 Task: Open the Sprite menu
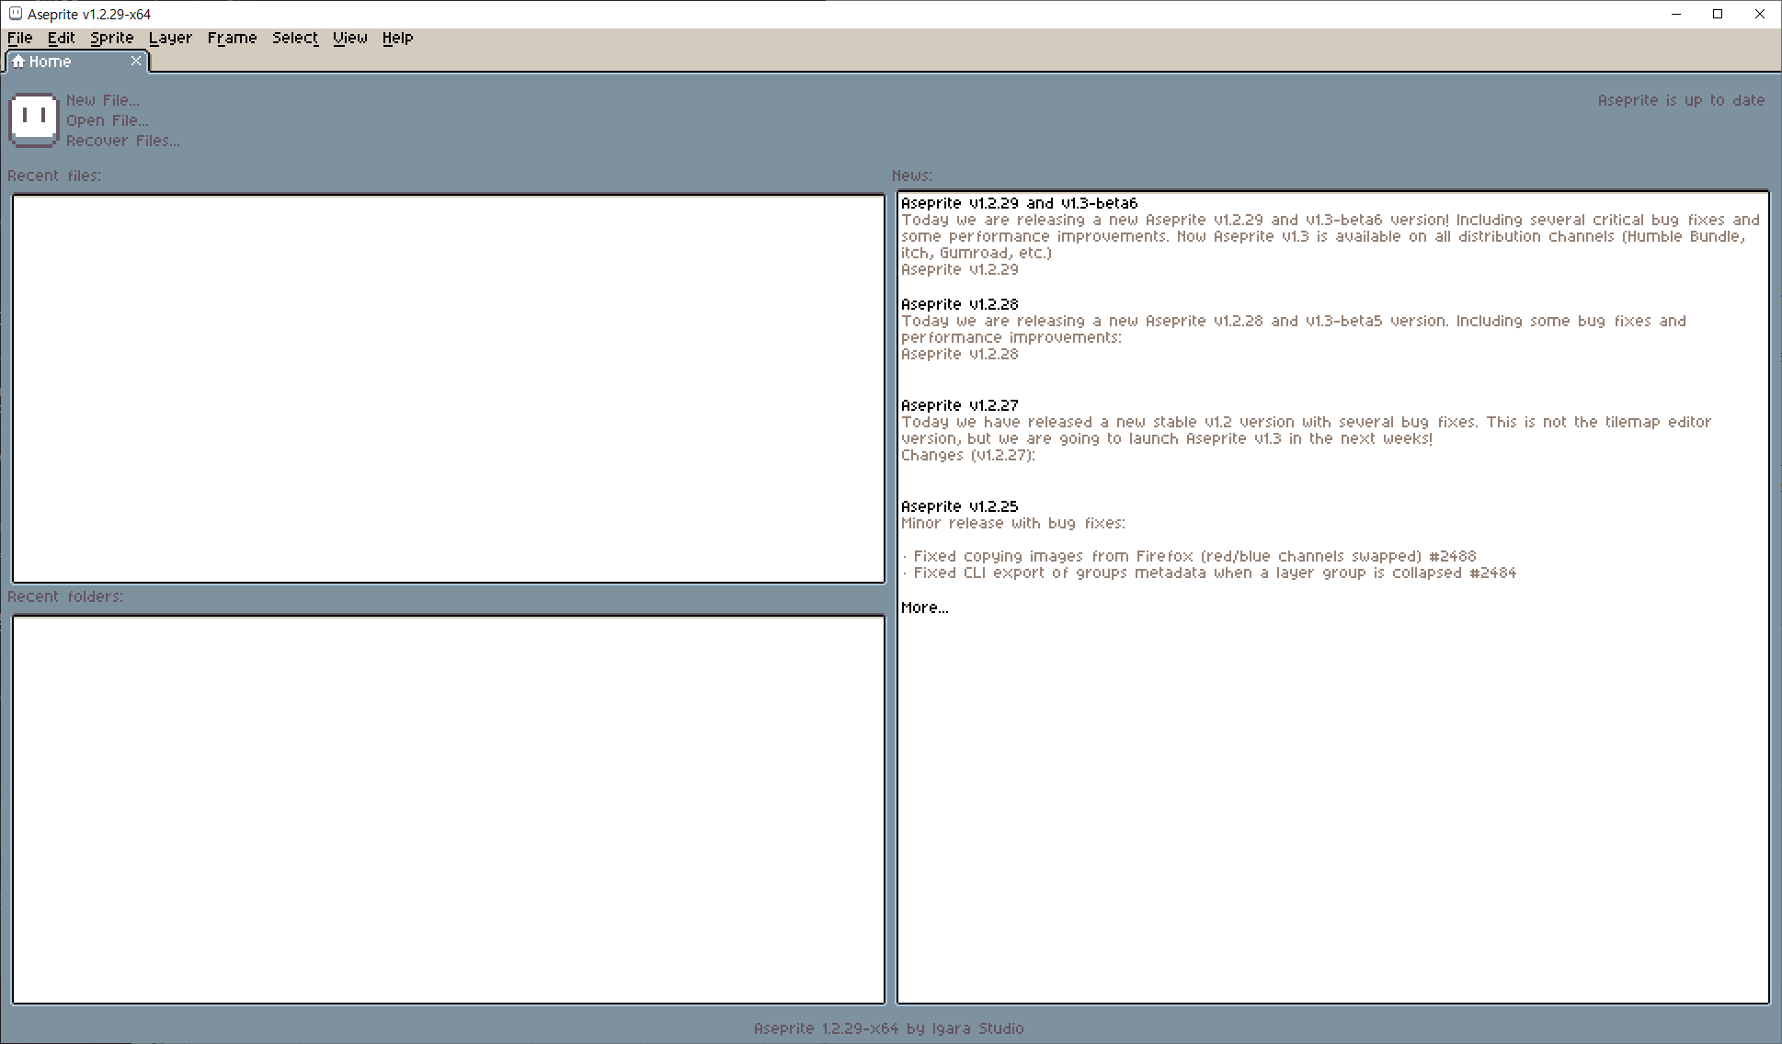111,38
